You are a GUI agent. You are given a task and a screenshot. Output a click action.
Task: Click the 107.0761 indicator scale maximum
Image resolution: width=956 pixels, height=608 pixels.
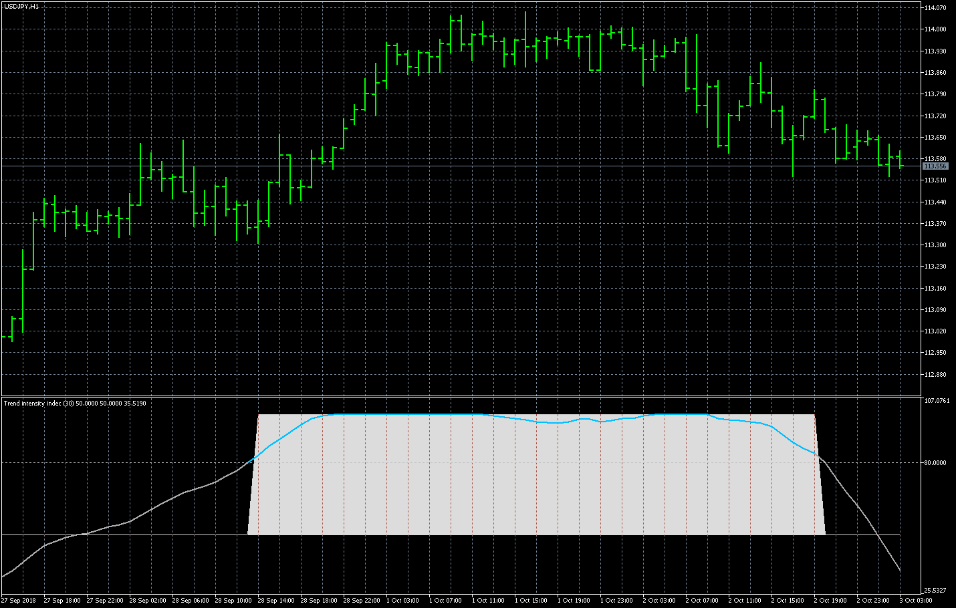point(936,401)
